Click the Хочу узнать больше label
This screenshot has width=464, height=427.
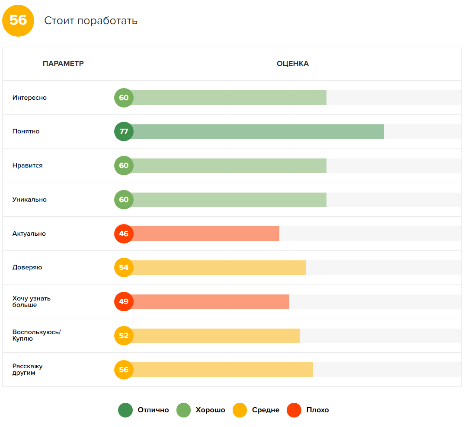(x=31, y=301)
